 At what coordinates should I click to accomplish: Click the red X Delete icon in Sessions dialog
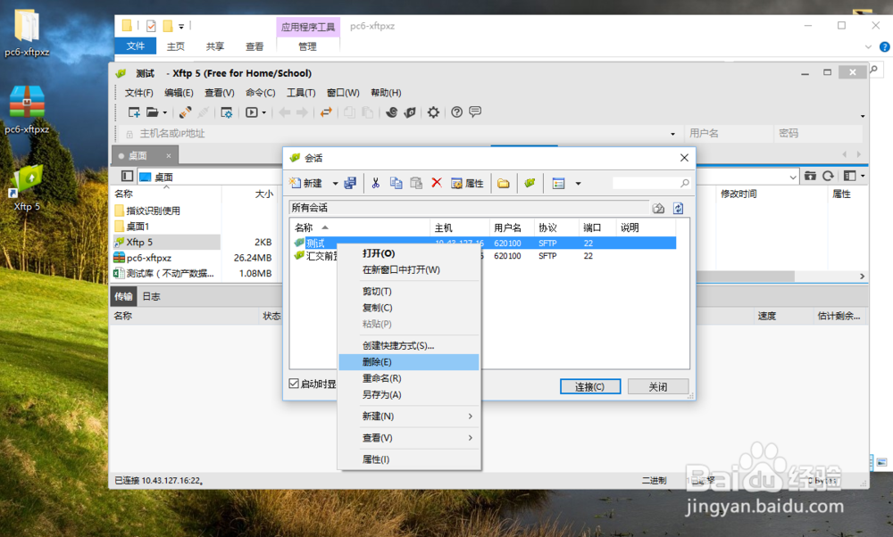[x=437, y=183]
